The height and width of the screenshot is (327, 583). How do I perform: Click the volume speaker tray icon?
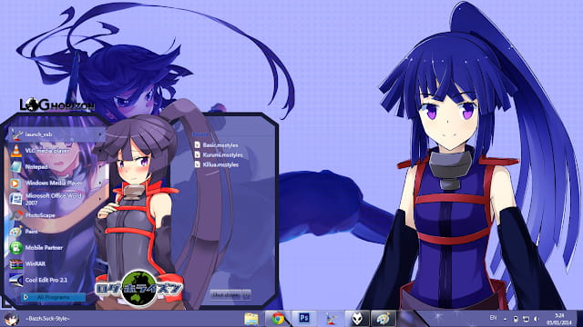point(536,319)
